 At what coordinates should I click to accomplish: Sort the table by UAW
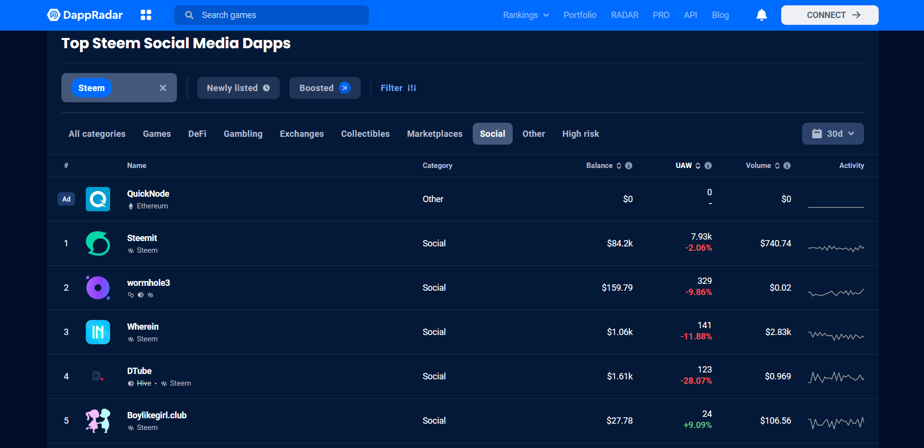[688, 166]
